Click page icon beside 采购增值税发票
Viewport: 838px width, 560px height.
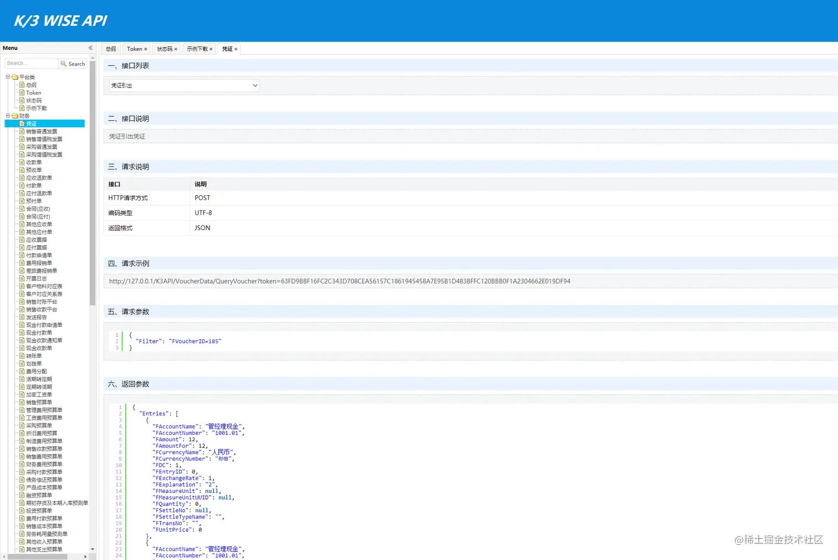click(x=22, y=155)
